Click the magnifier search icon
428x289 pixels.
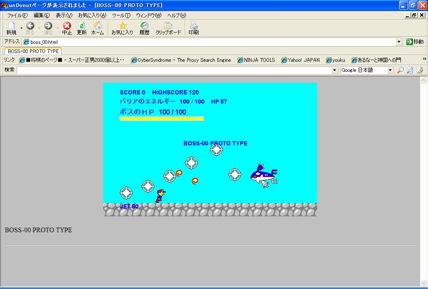tap(400, 70)
